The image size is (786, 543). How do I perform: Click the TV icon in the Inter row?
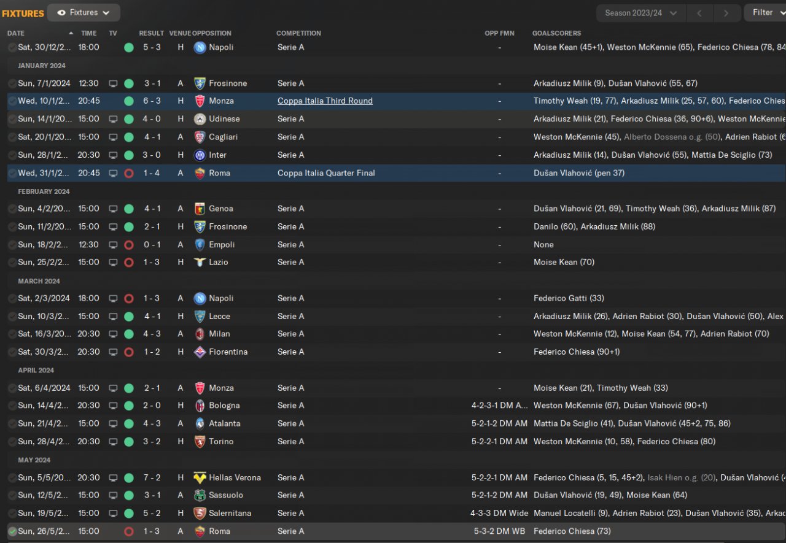click(113, 155)
